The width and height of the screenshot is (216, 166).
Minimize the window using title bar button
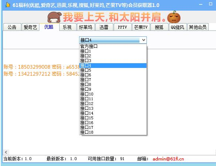201,4
